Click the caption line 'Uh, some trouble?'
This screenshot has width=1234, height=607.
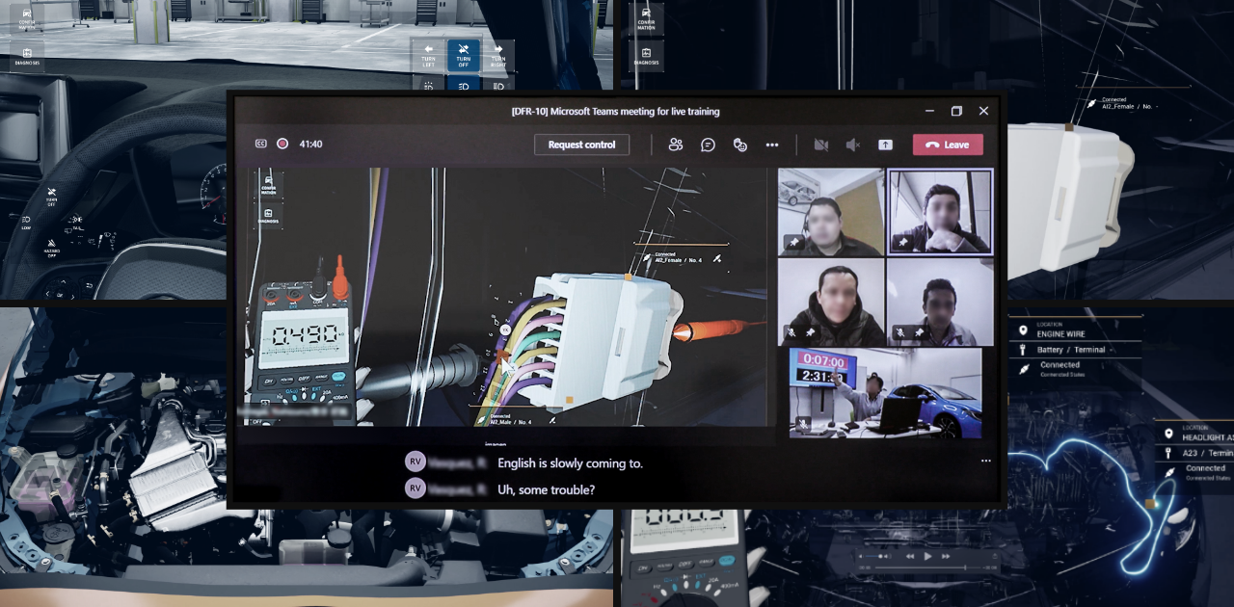point(546,489)
